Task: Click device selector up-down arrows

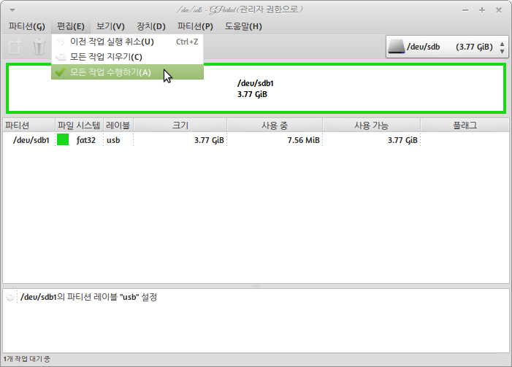Action: 502,47
